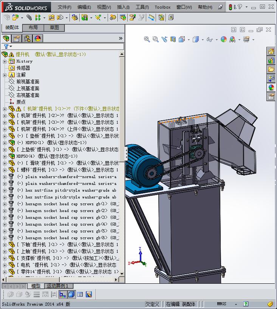
Task: Click the Section View icon
Action: pos(173,39)
